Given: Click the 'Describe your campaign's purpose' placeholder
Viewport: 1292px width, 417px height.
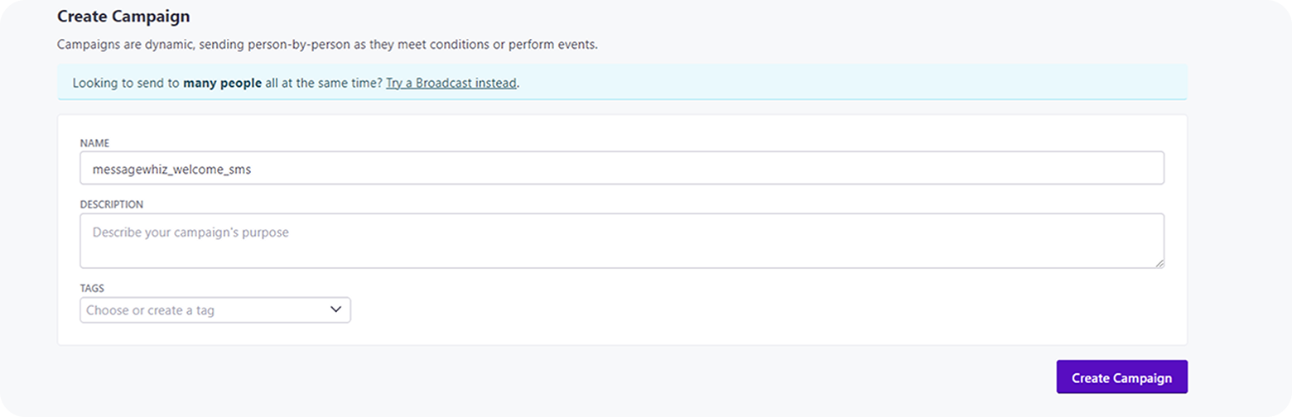Looking at the screenshot, I should 190,232.
